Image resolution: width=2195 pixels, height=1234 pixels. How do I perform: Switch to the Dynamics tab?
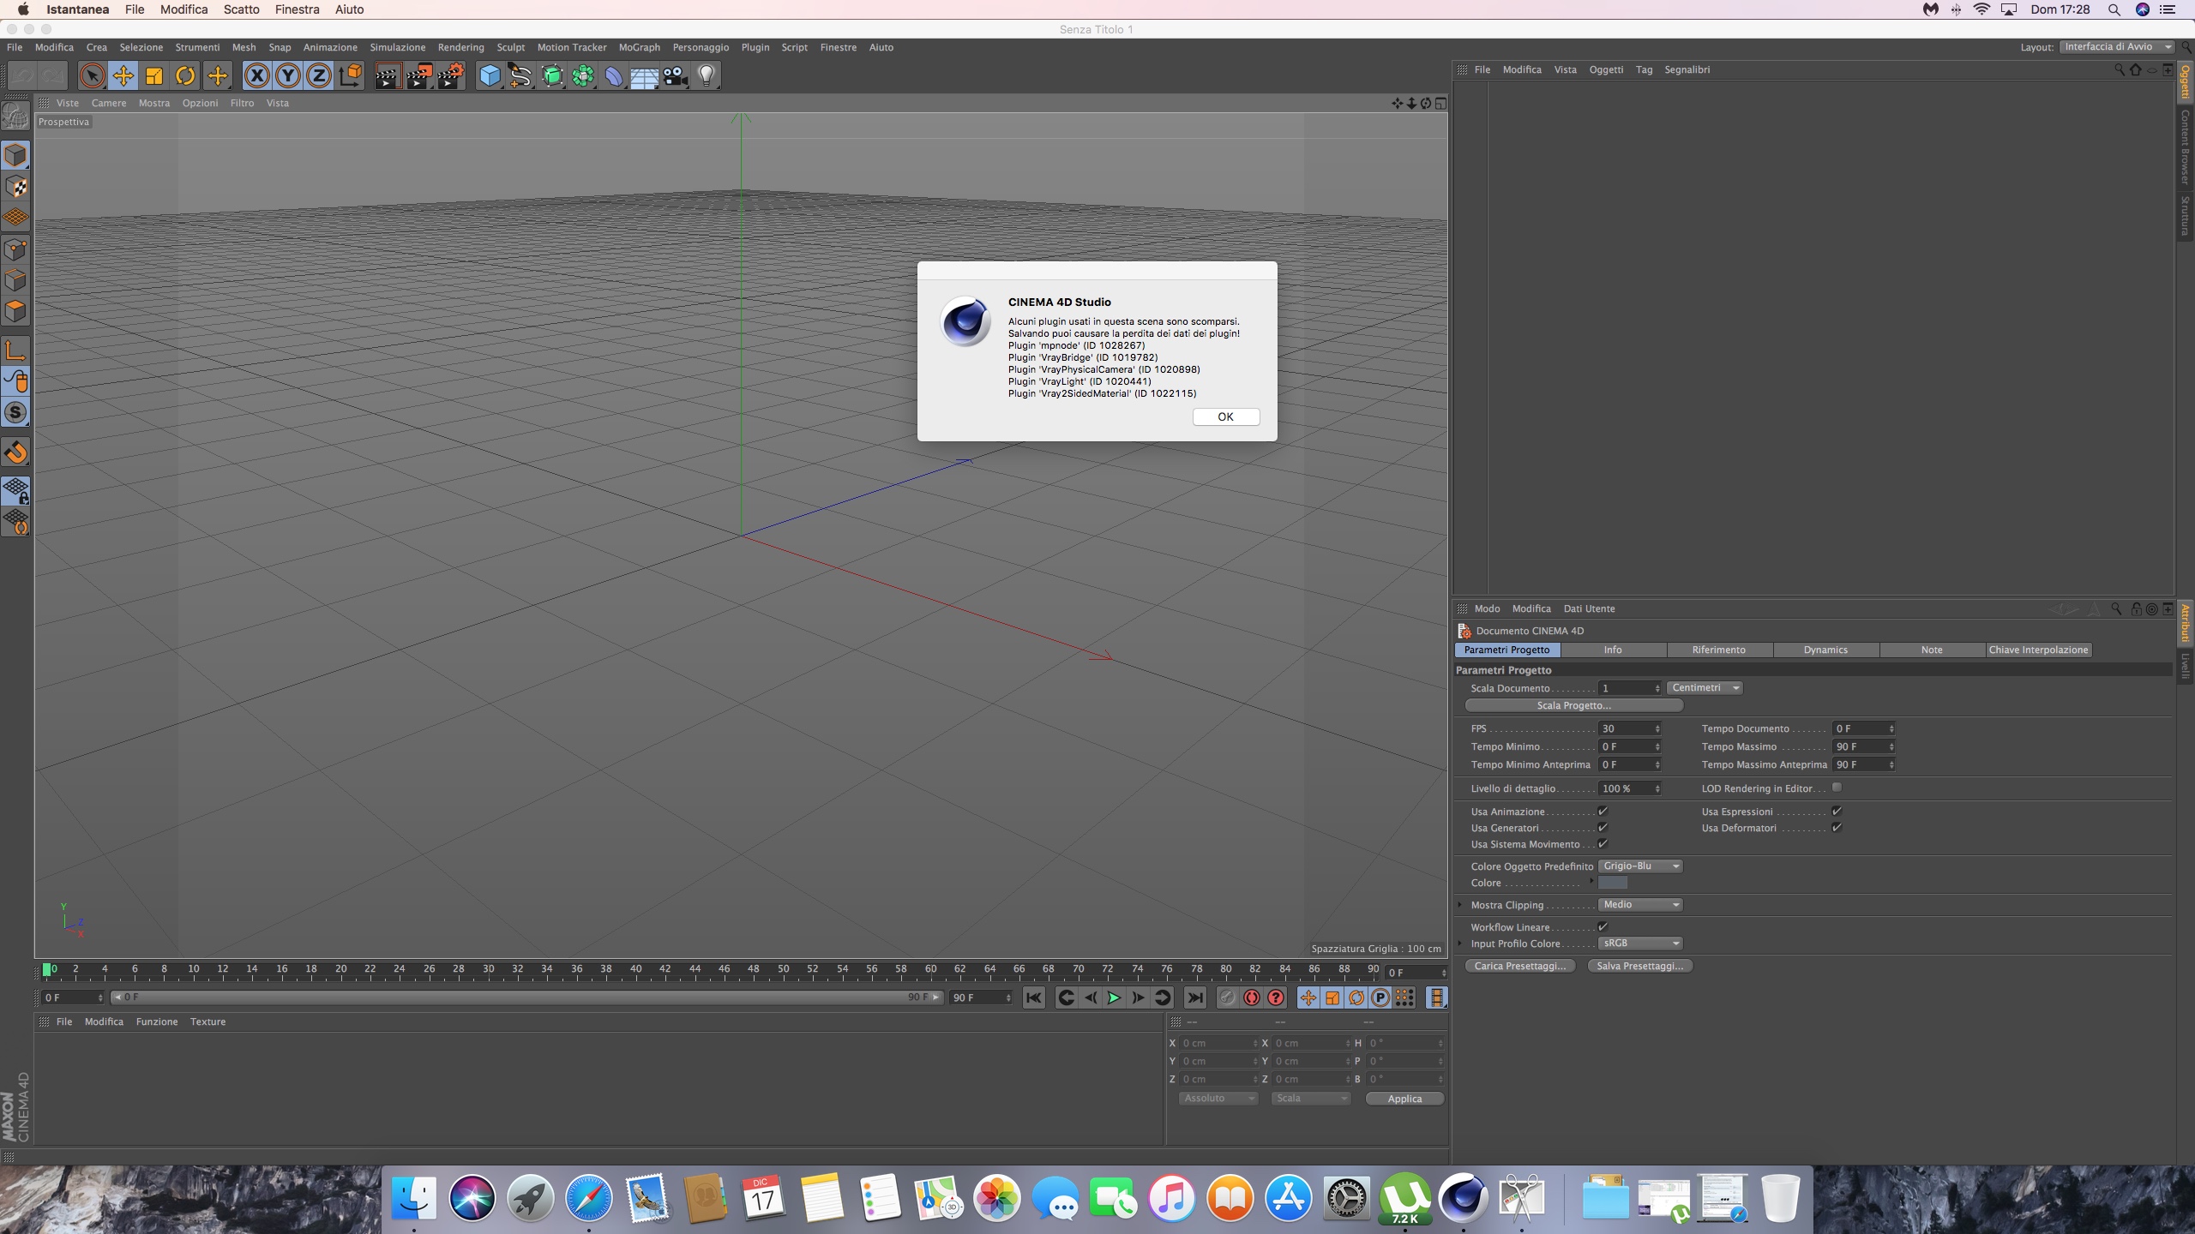coord(1825,650)
